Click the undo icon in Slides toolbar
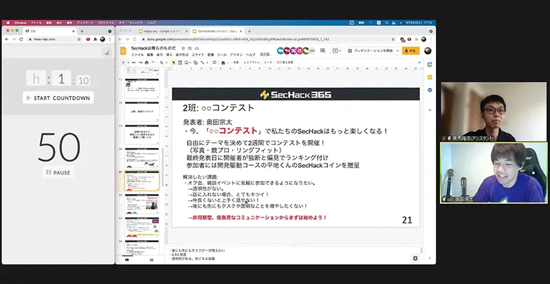Image resolution: width=550 pixels, height=284 pixels. 133,63
